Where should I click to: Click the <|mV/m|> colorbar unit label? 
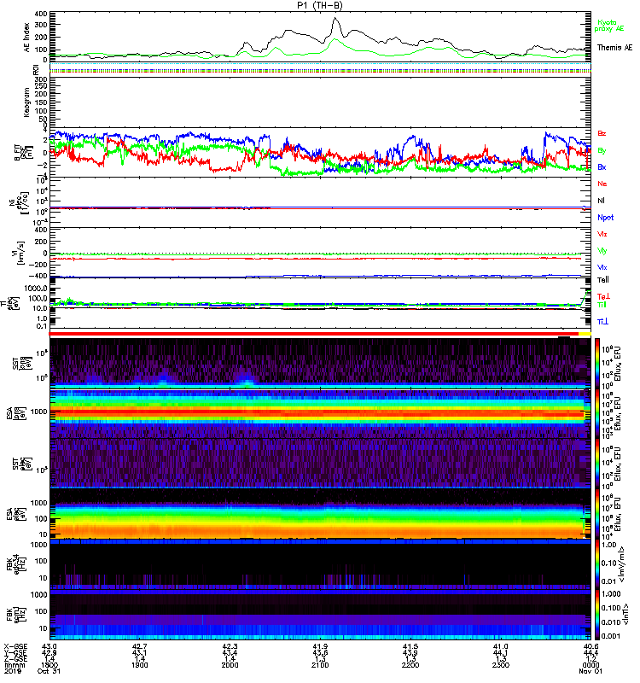point(623,564)
